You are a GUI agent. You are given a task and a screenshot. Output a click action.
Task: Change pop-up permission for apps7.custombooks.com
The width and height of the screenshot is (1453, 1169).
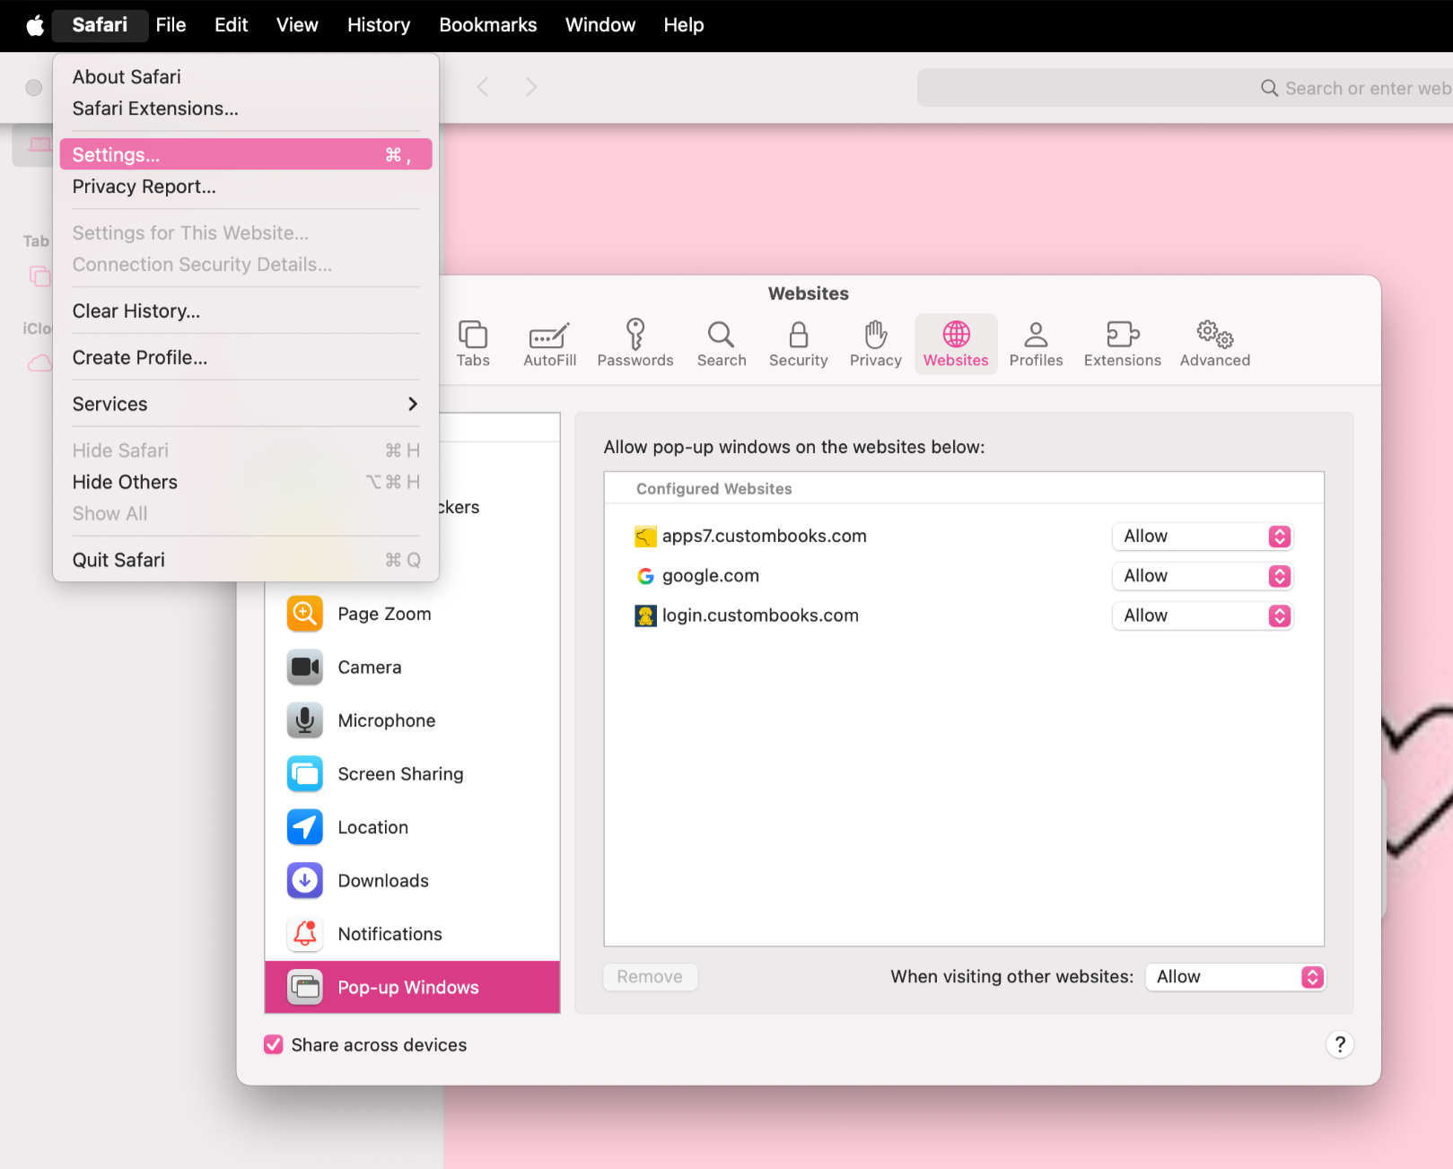click(x=1202, y=537)
